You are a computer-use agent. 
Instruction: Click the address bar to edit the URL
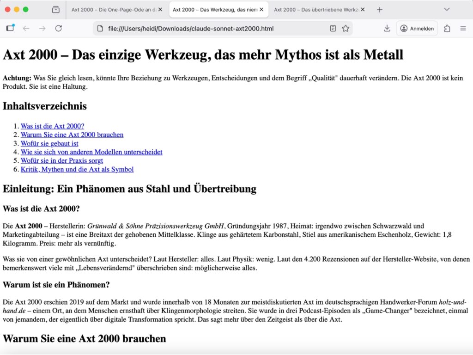[x=208, y=28]
